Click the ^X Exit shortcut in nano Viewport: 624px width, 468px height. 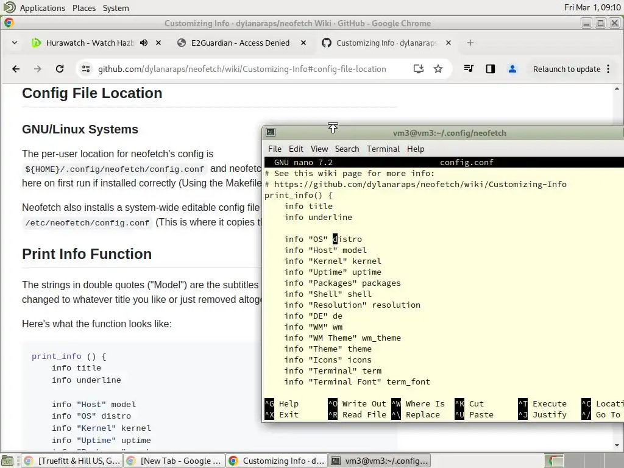[282, 414]
